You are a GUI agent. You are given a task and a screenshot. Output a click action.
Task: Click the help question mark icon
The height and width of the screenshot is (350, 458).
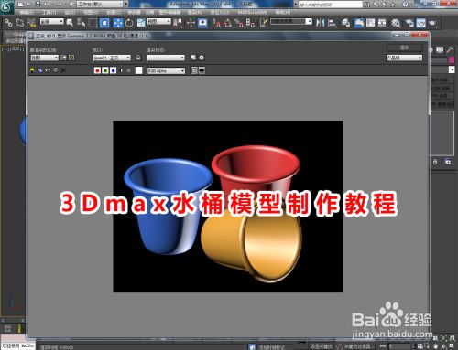405,5
